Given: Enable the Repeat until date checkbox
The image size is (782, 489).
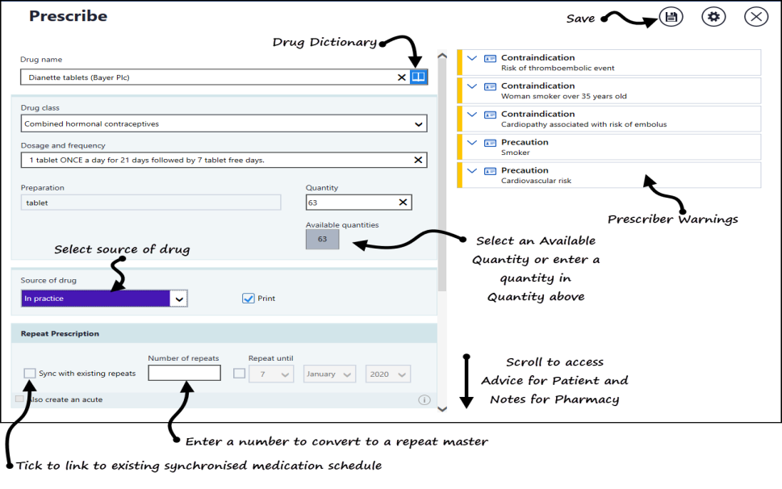Looking at the screenshot, I should tap(239, 374).
